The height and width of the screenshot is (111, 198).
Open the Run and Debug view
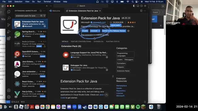pos(9,31)
